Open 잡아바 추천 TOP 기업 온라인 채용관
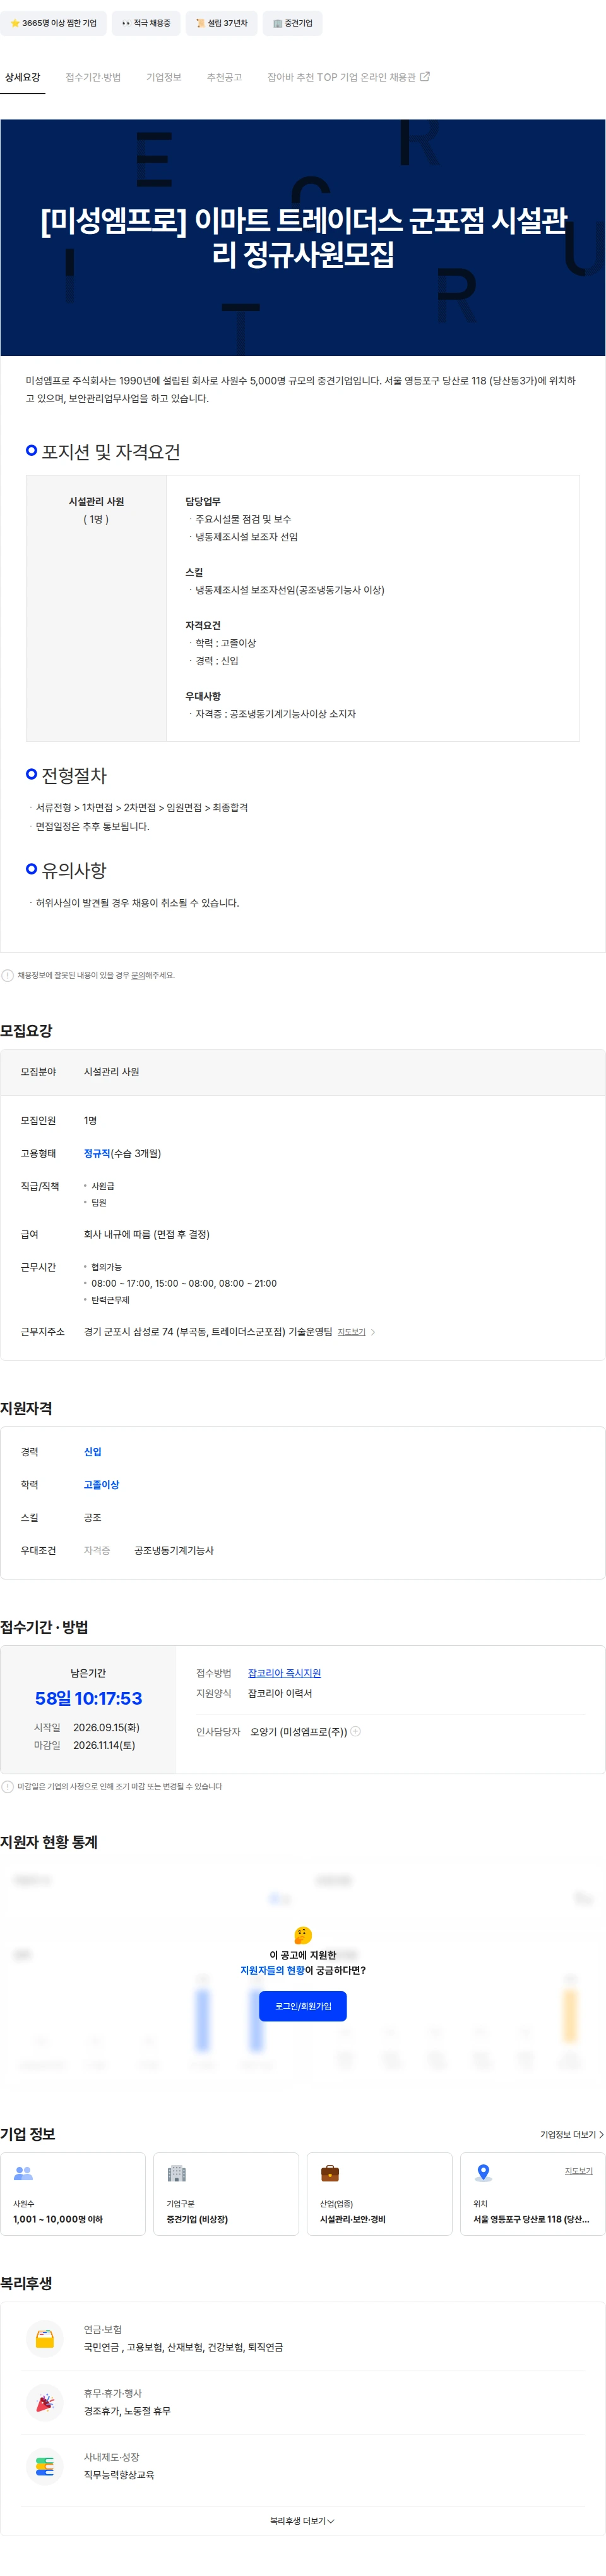 [x=348, y=77]
